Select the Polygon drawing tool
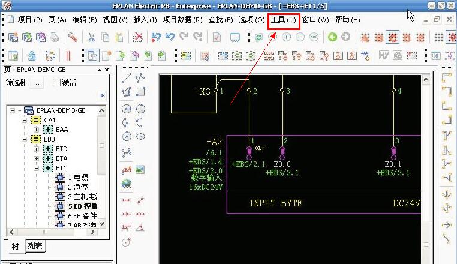The height and width of the screenshot is (264, 457). pos(126,92)
